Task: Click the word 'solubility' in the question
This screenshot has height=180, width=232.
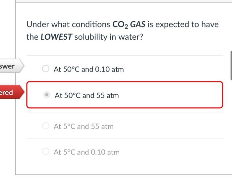Action: point(90,37)
